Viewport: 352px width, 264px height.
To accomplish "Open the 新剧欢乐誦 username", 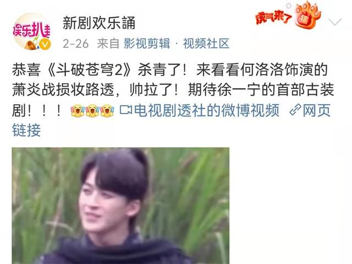I will (99, 23).
